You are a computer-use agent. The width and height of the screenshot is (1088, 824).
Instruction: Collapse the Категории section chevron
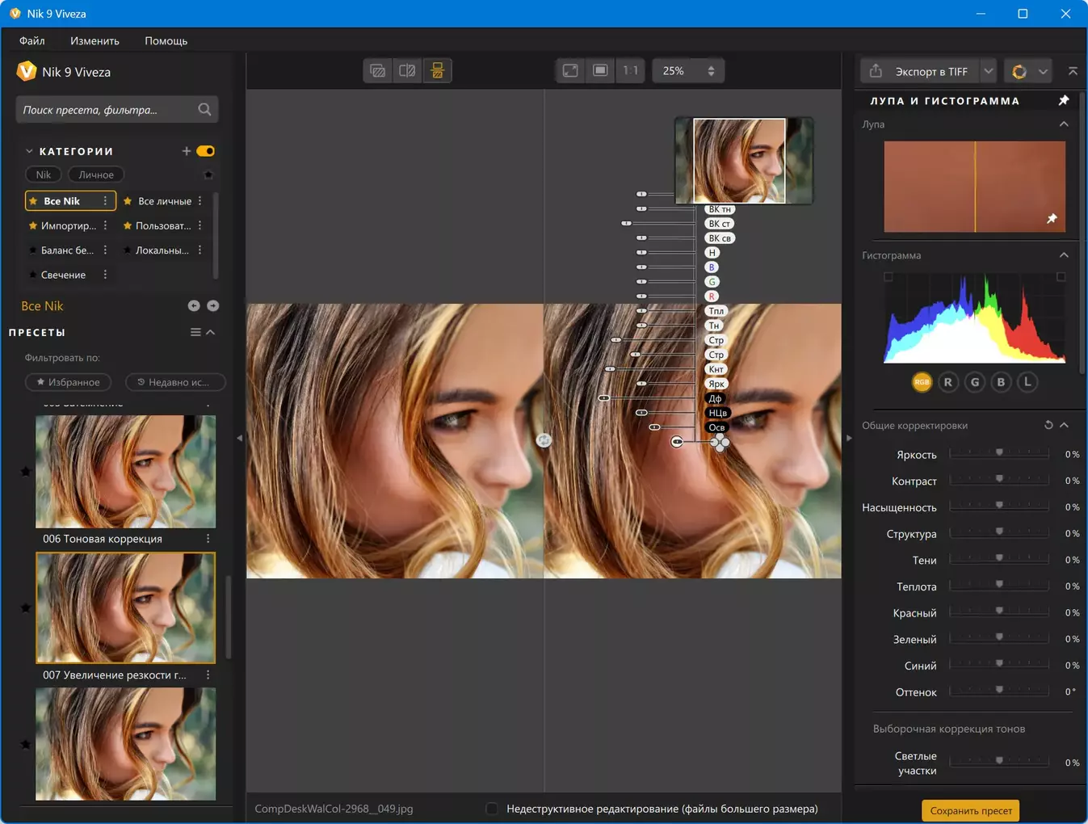29,151
